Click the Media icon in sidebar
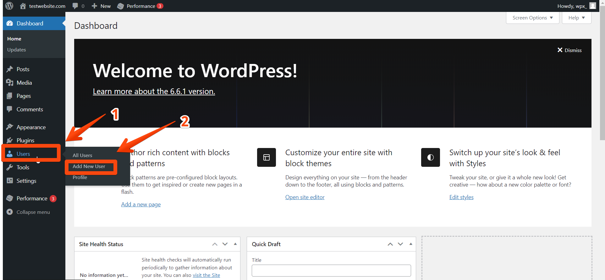Image resolution: width=605 pixels, height=280 pixels. pos(10,82)
